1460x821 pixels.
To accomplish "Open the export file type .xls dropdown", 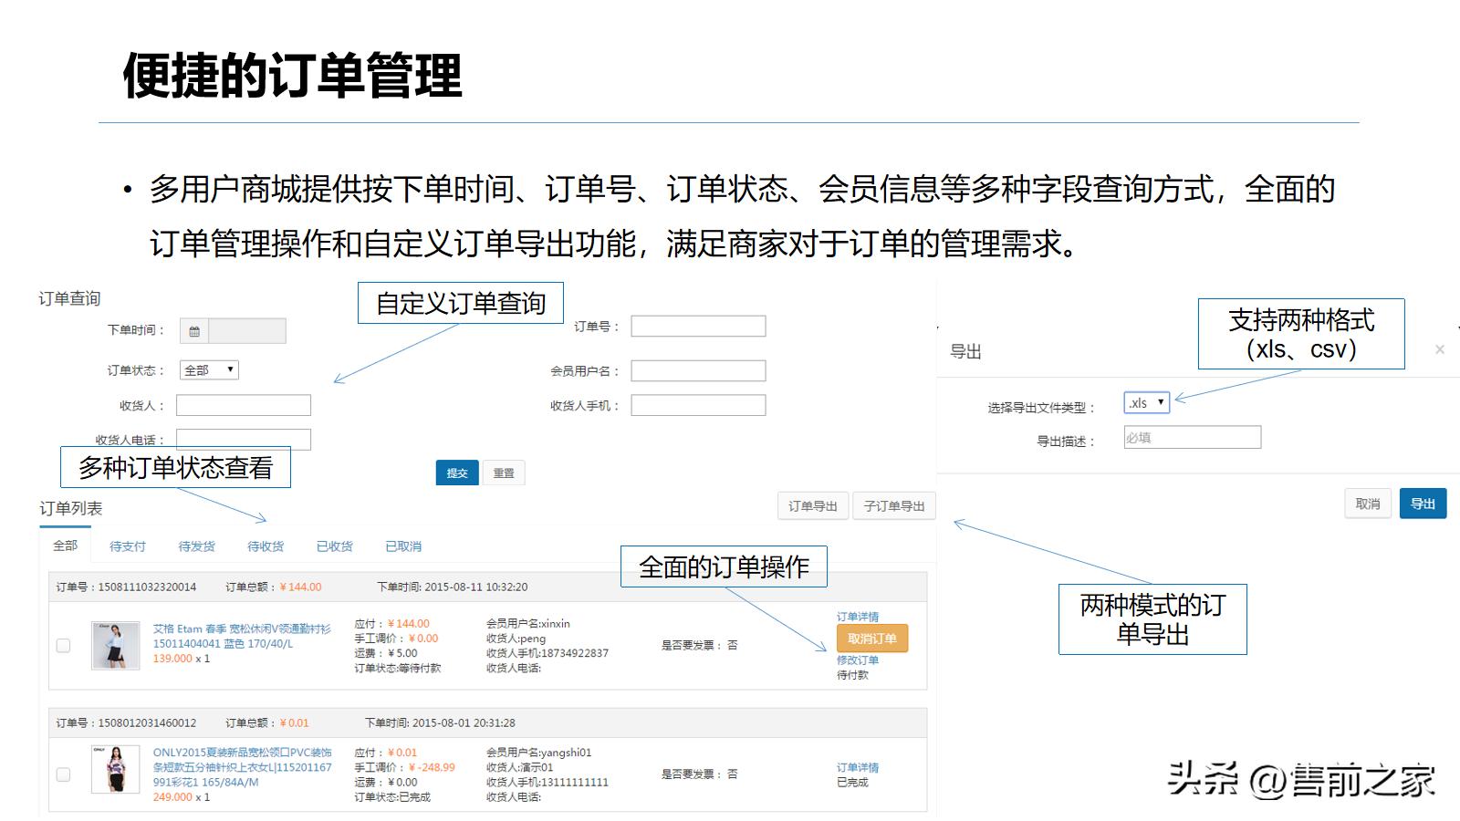I will pos(1146,401).
